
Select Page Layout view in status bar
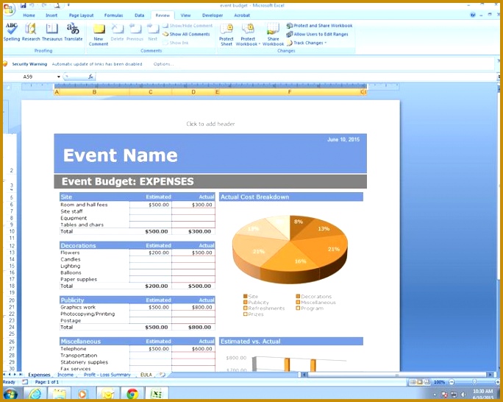420,382
